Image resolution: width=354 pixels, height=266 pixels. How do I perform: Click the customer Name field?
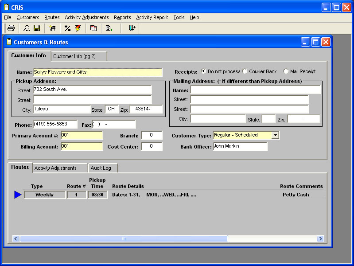98,72
